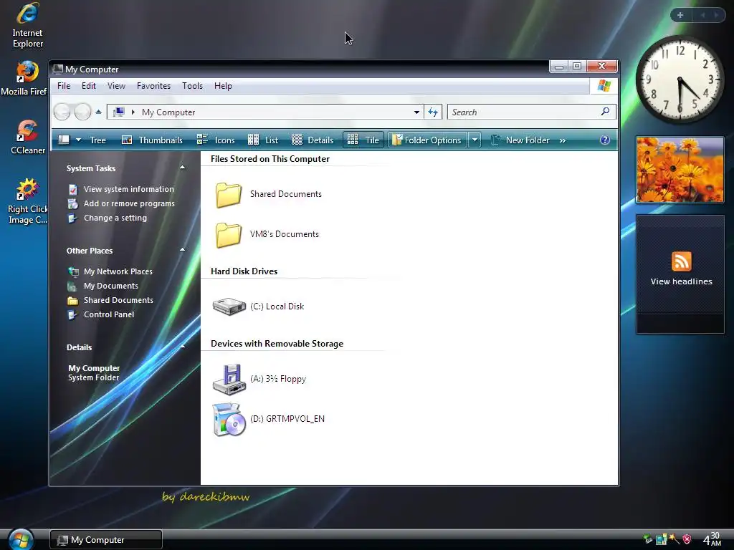Select the (A:) 3½ Floppy drive icon

[229, 380]
